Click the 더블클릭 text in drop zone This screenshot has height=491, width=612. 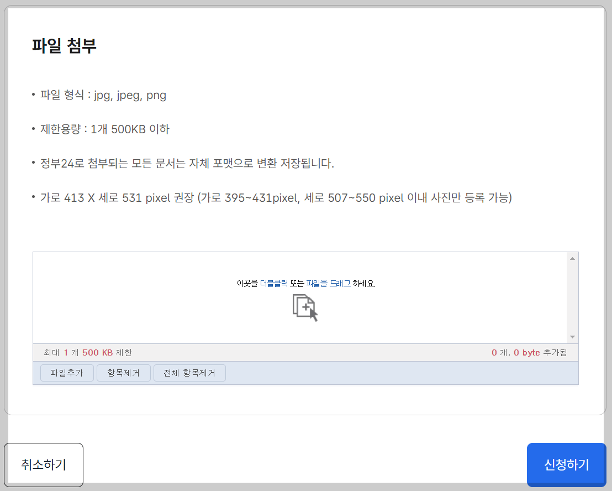274,283
